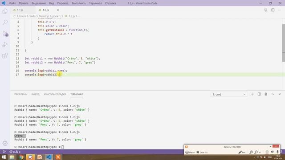This screenshot has width=285, height=160.
Task: Click the terminal prompt input line
Action: pos(39,147)
